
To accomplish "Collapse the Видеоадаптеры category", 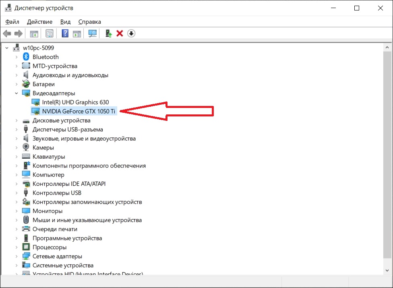I will point(17,93).
